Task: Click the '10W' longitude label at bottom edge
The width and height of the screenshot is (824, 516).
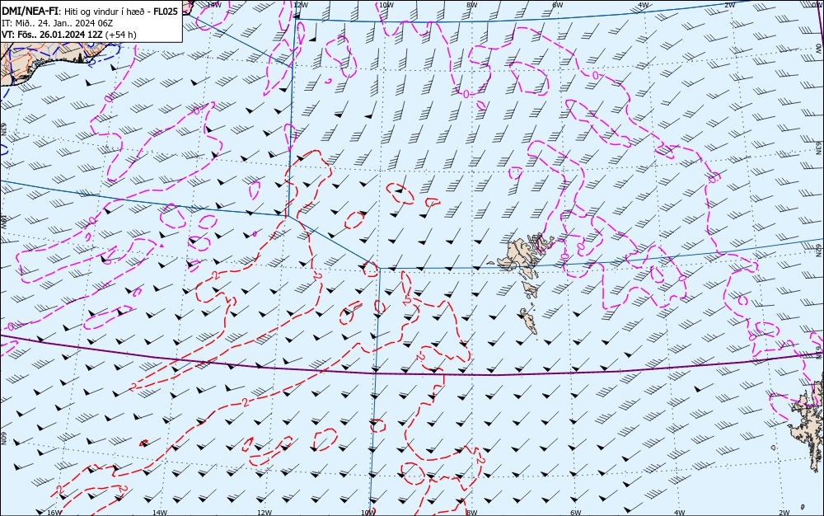Action: coord(368,513)
